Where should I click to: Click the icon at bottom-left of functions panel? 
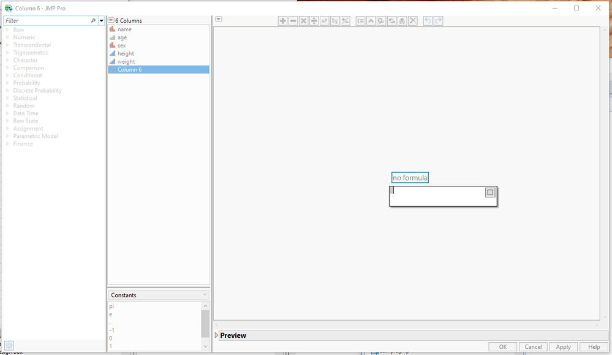coord(9,346)
